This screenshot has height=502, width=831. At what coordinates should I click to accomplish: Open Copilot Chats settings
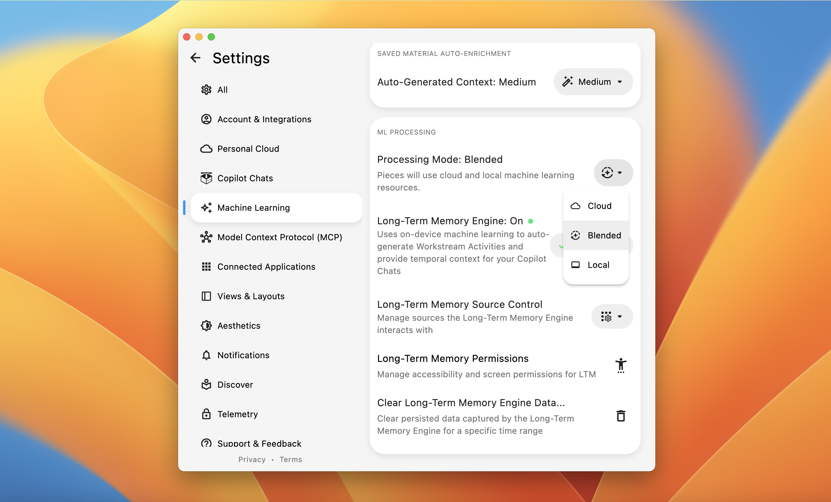pos(276,178)
